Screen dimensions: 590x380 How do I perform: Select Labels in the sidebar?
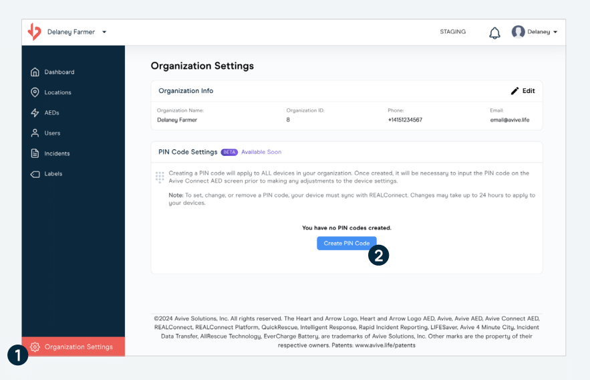(x=53, y=174)
